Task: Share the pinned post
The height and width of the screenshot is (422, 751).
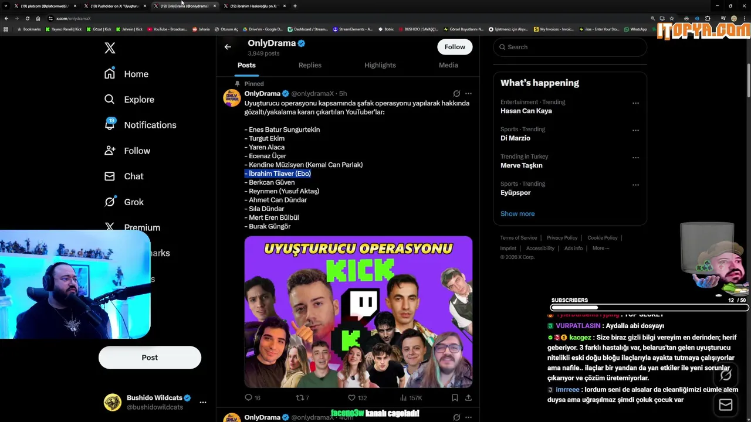Action: pyautogui.click(x=468, y=397)
